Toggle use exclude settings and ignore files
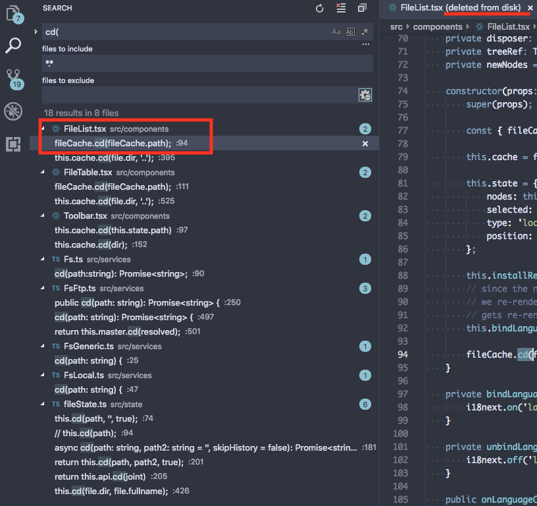Viewport: 537px width, 506px height. click(x=365, y=95)
